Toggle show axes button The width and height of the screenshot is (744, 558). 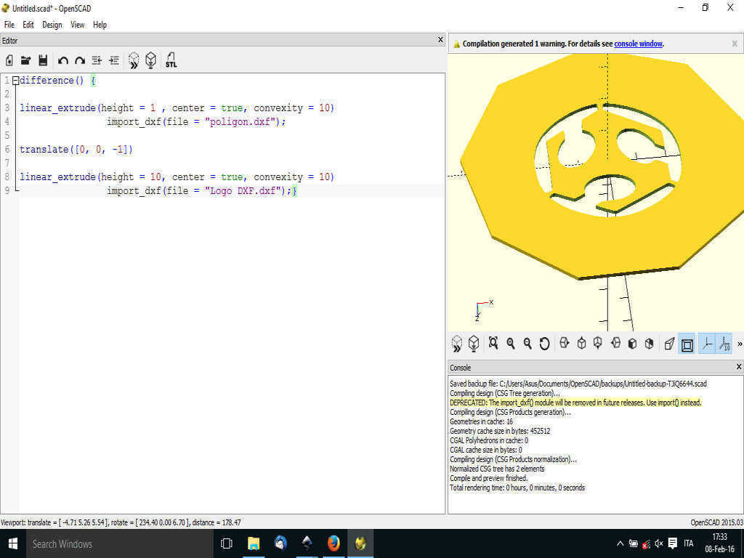[707, 344]
